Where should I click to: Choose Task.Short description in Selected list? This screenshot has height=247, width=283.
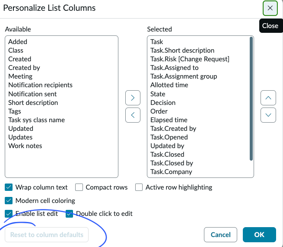pos(182,51)
